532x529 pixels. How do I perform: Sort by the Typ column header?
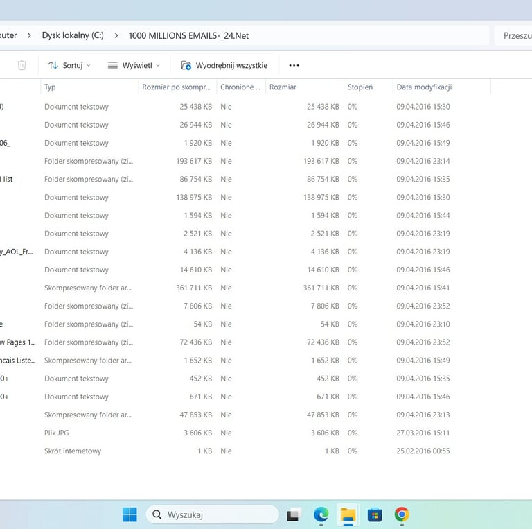tap(89, 87)
